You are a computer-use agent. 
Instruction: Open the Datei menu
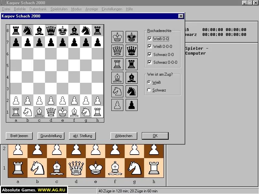coord(6,9)
